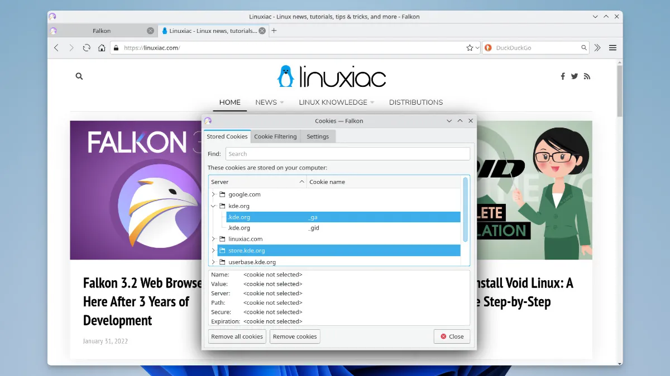
Task: Open the LINUX KNOWLEDGE dropdown menu
Action: point(337,102)
